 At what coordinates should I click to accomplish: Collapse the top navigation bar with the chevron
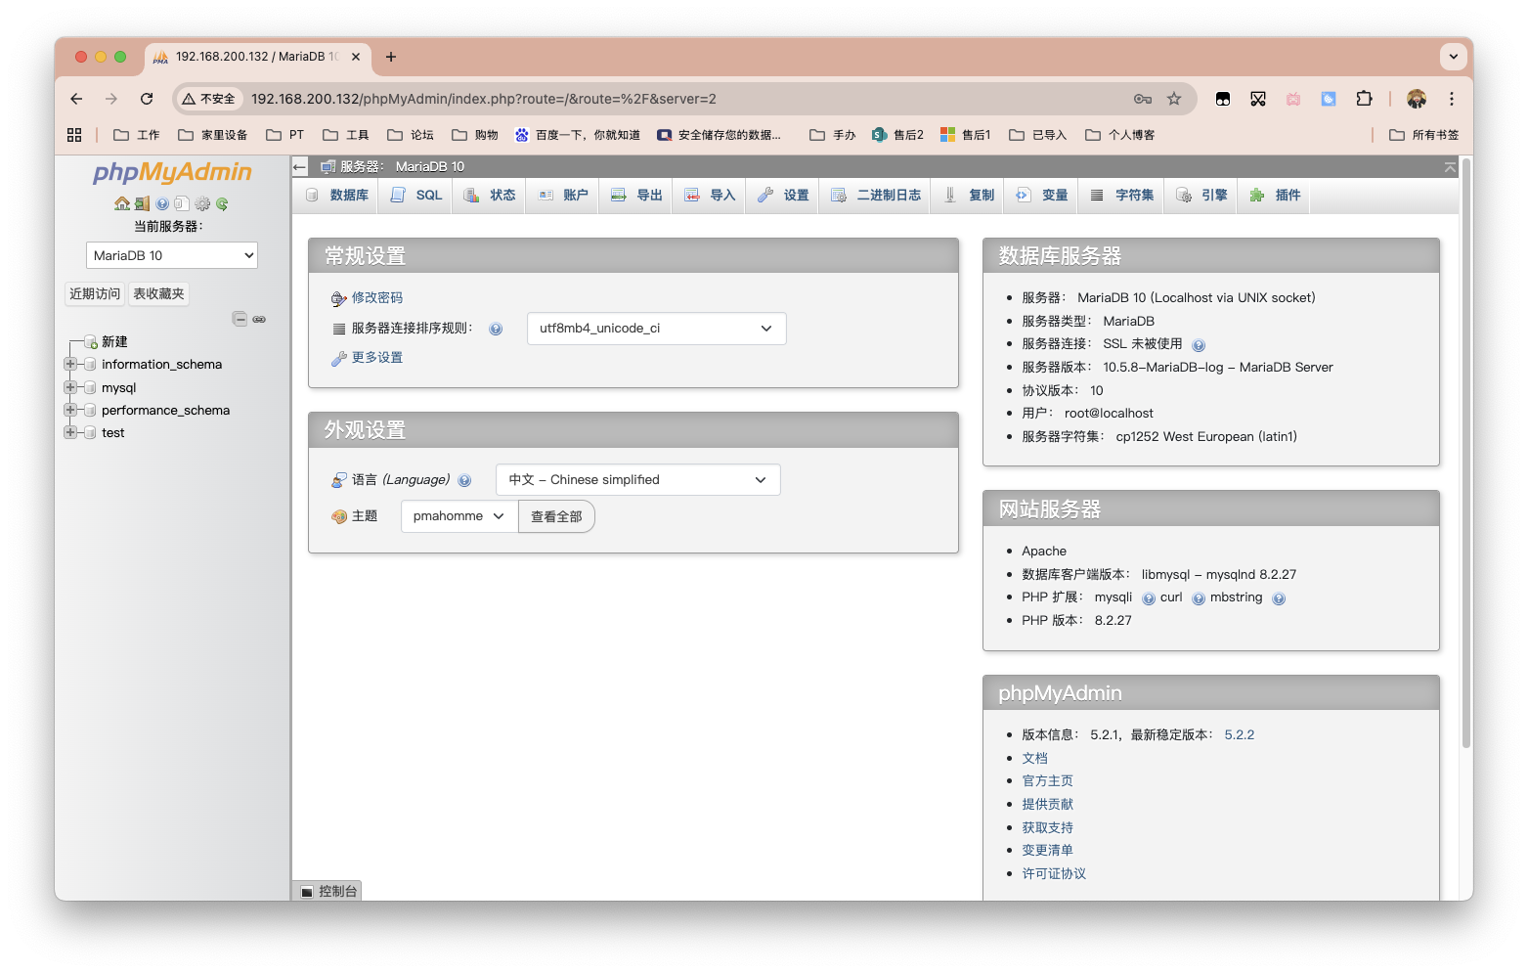[x=1448, y=167]
